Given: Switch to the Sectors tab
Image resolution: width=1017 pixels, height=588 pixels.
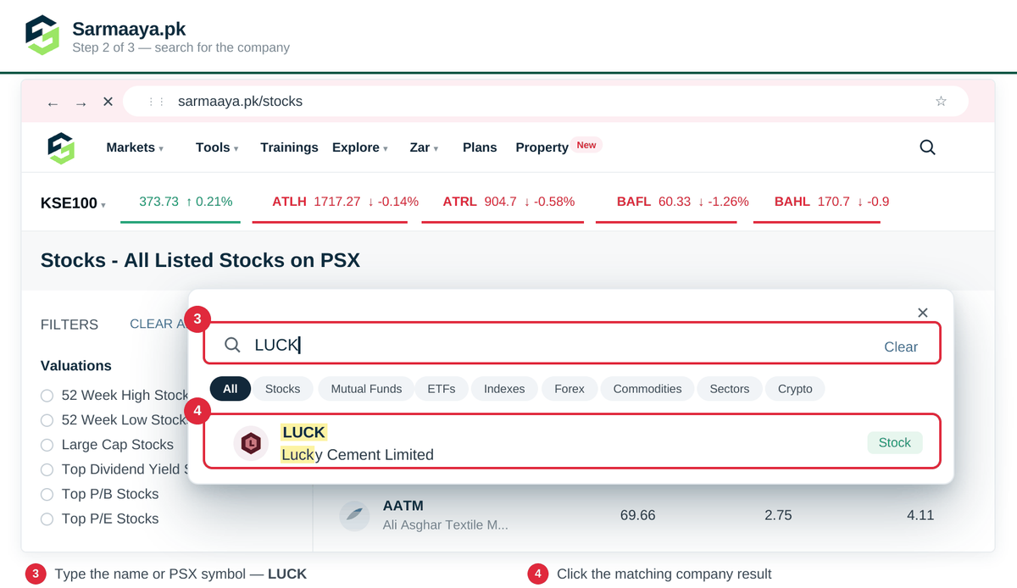Looking at the screenshot, I should [730, 389].
